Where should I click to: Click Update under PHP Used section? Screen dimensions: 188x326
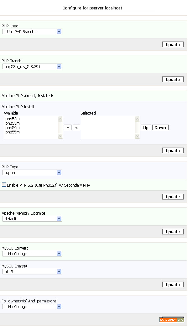(173, 44)
